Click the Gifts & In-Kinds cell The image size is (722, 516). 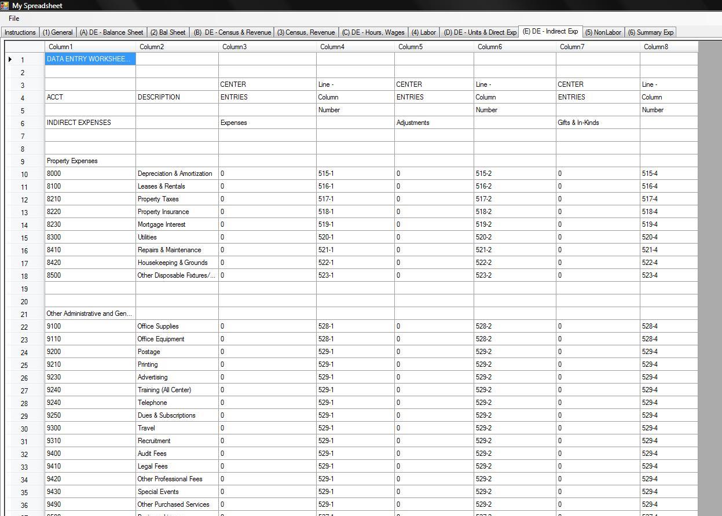(x=598, y=123)
